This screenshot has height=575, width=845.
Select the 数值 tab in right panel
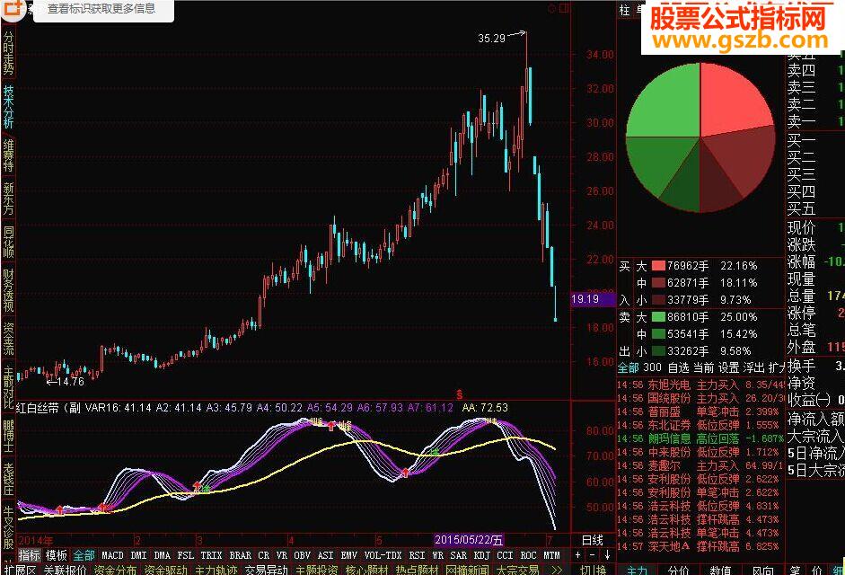pos(720,570)
